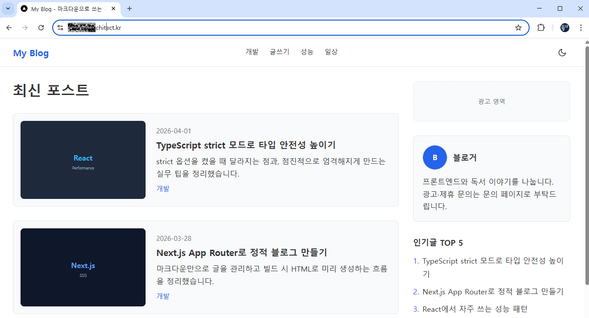This screenshot has height=318, width=589.
Task: Click the reload page icon
Action: coord(41,27)
